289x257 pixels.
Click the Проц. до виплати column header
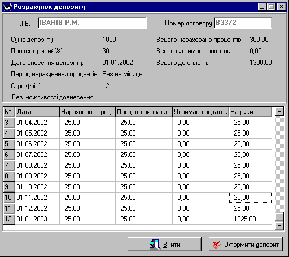(144, 112)
